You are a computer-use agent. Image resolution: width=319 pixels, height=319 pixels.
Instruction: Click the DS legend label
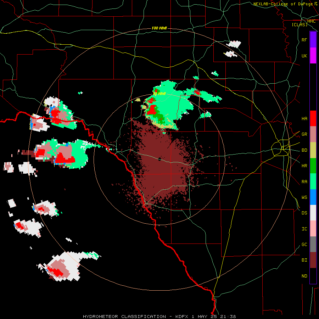(304, 213)
